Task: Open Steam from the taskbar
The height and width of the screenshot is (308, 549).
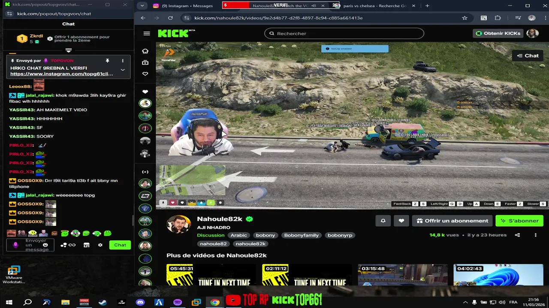Action: coord(103,302)
